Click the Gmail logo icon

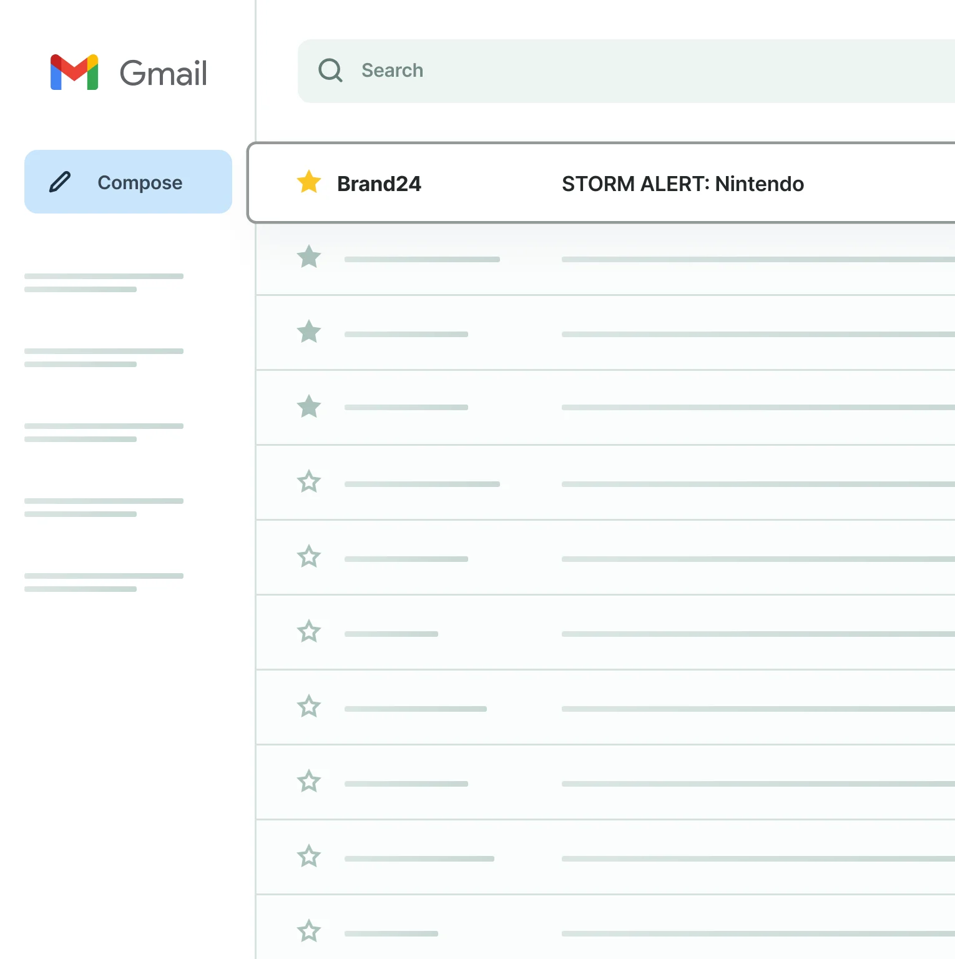74,72
